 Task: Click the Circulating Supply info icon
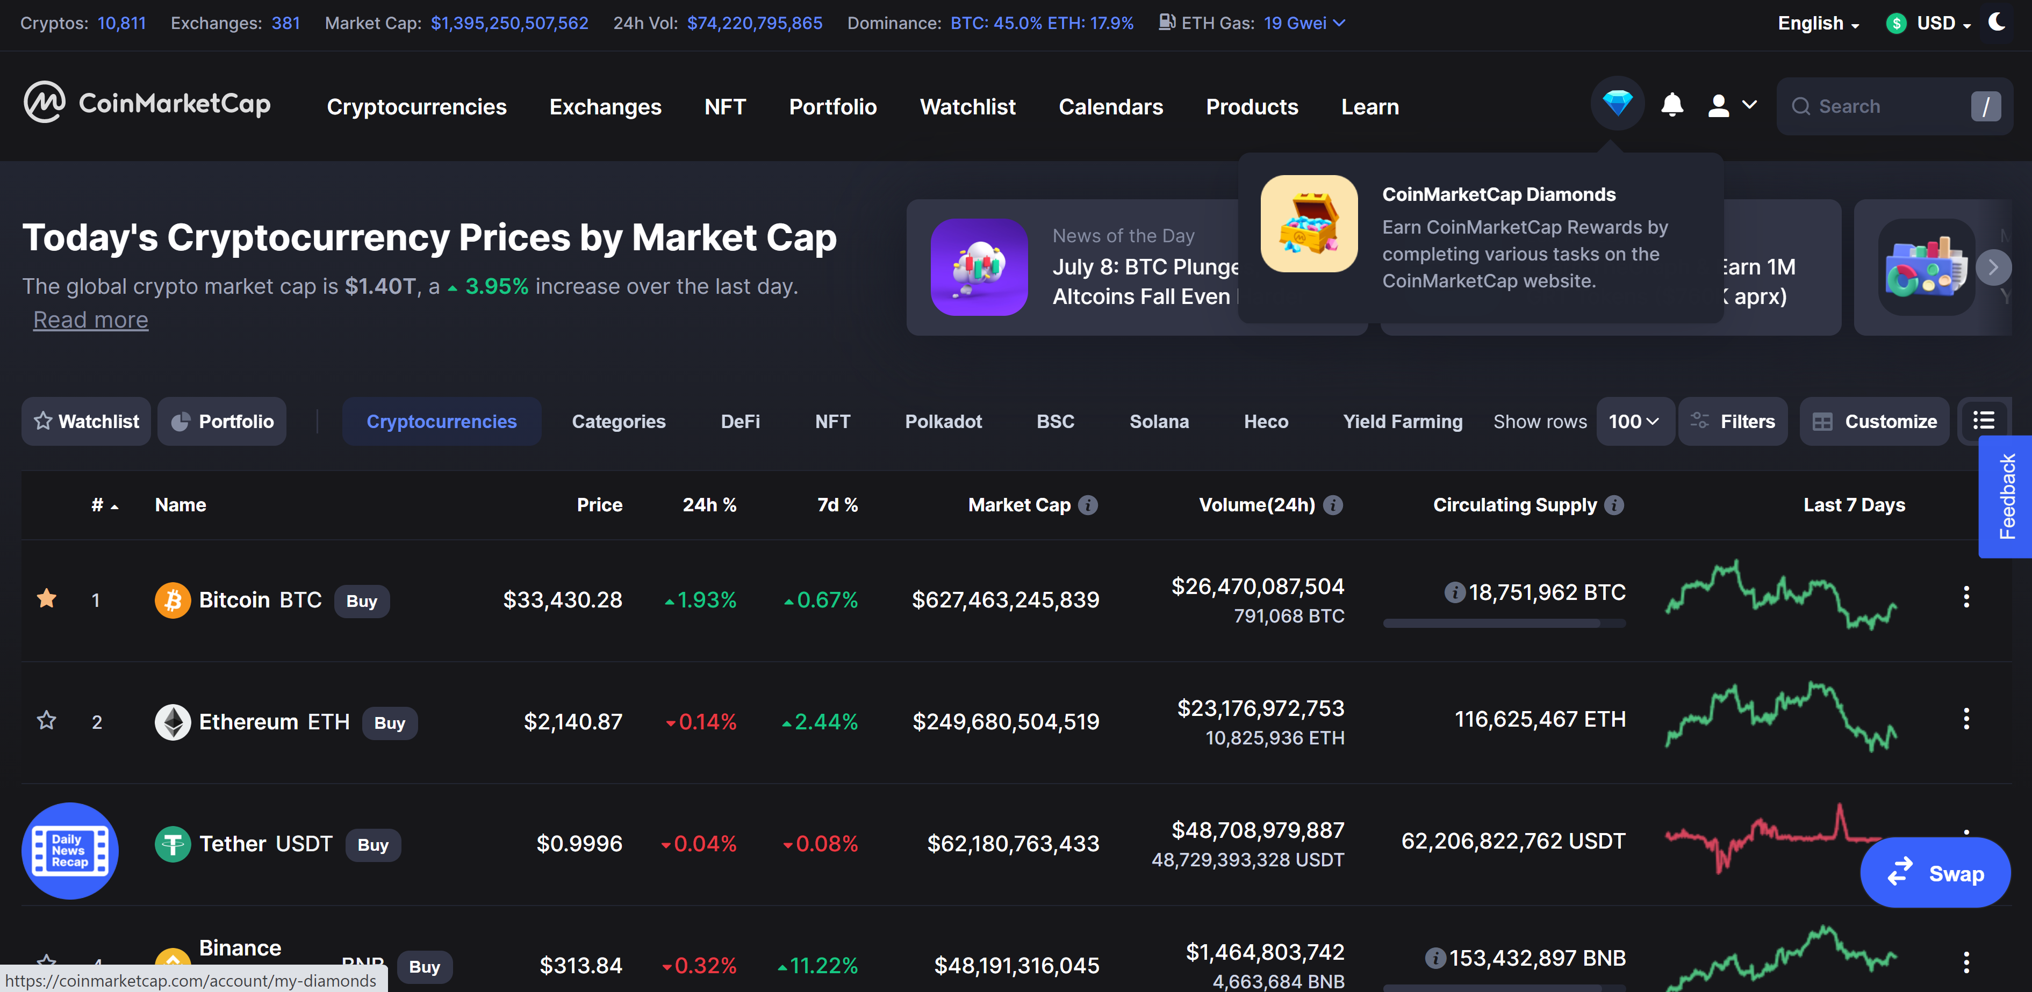1614,505
